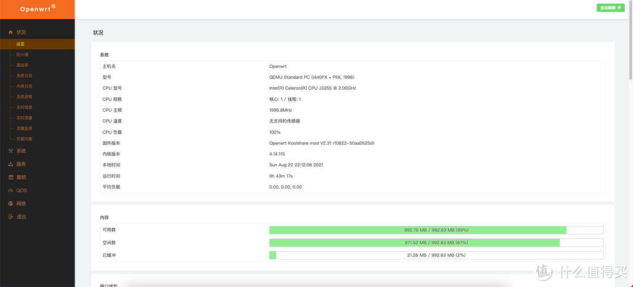The image size is (633, 287).
Task: Click the 已缓冲 memory label
Action: pos(109,255)
